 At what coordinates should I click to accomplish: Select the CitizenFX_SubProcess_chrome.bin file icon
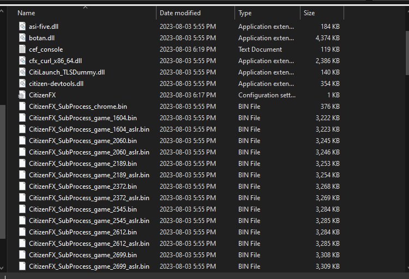(x=22, y=107)
